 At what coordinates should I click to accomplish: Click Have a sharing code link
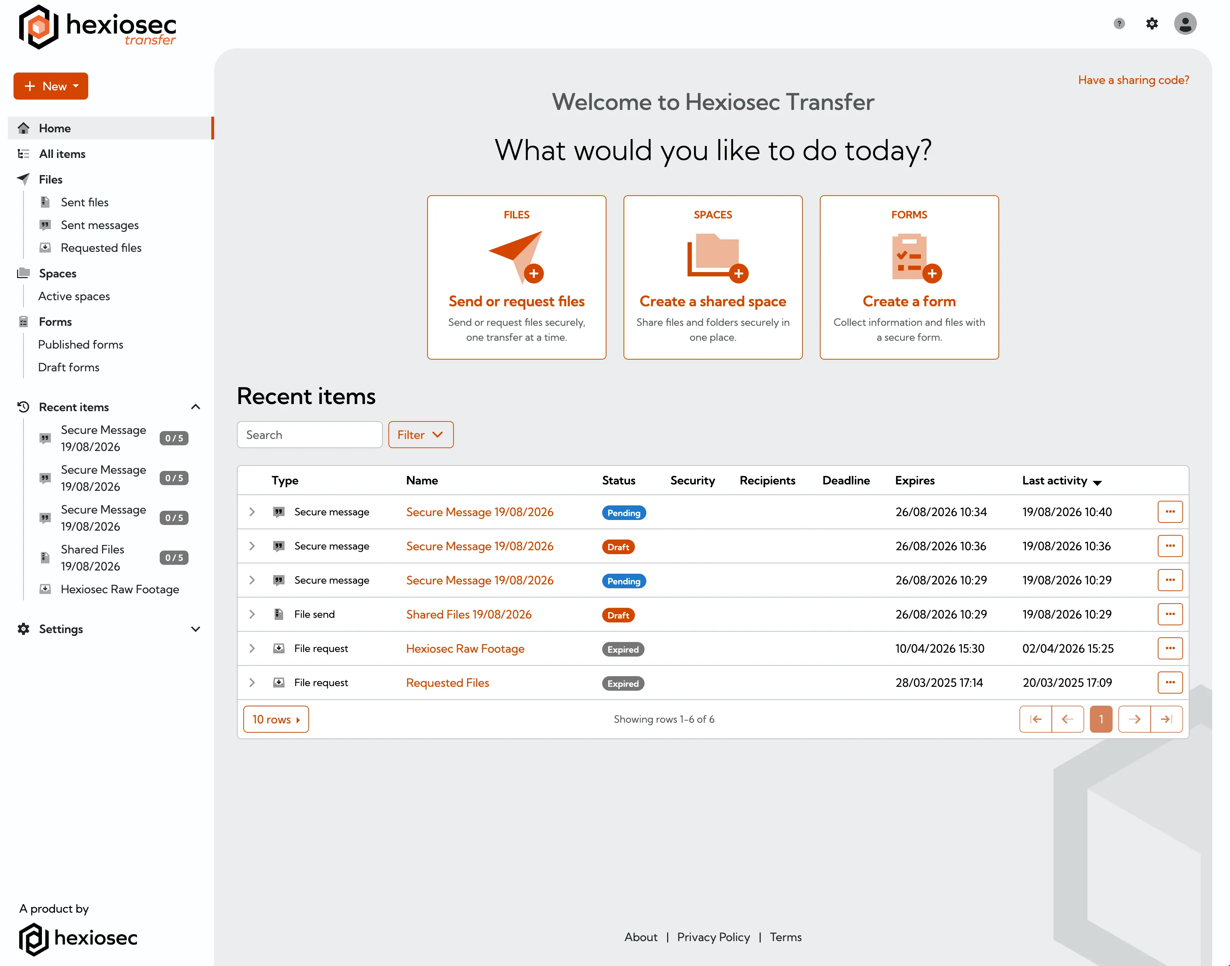(x=1133, y=80)
